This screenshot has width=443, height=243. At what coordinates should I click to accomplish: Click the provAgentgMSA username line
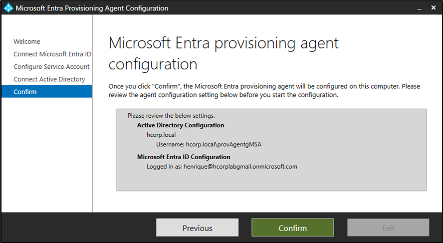click(x=209, y=144)
